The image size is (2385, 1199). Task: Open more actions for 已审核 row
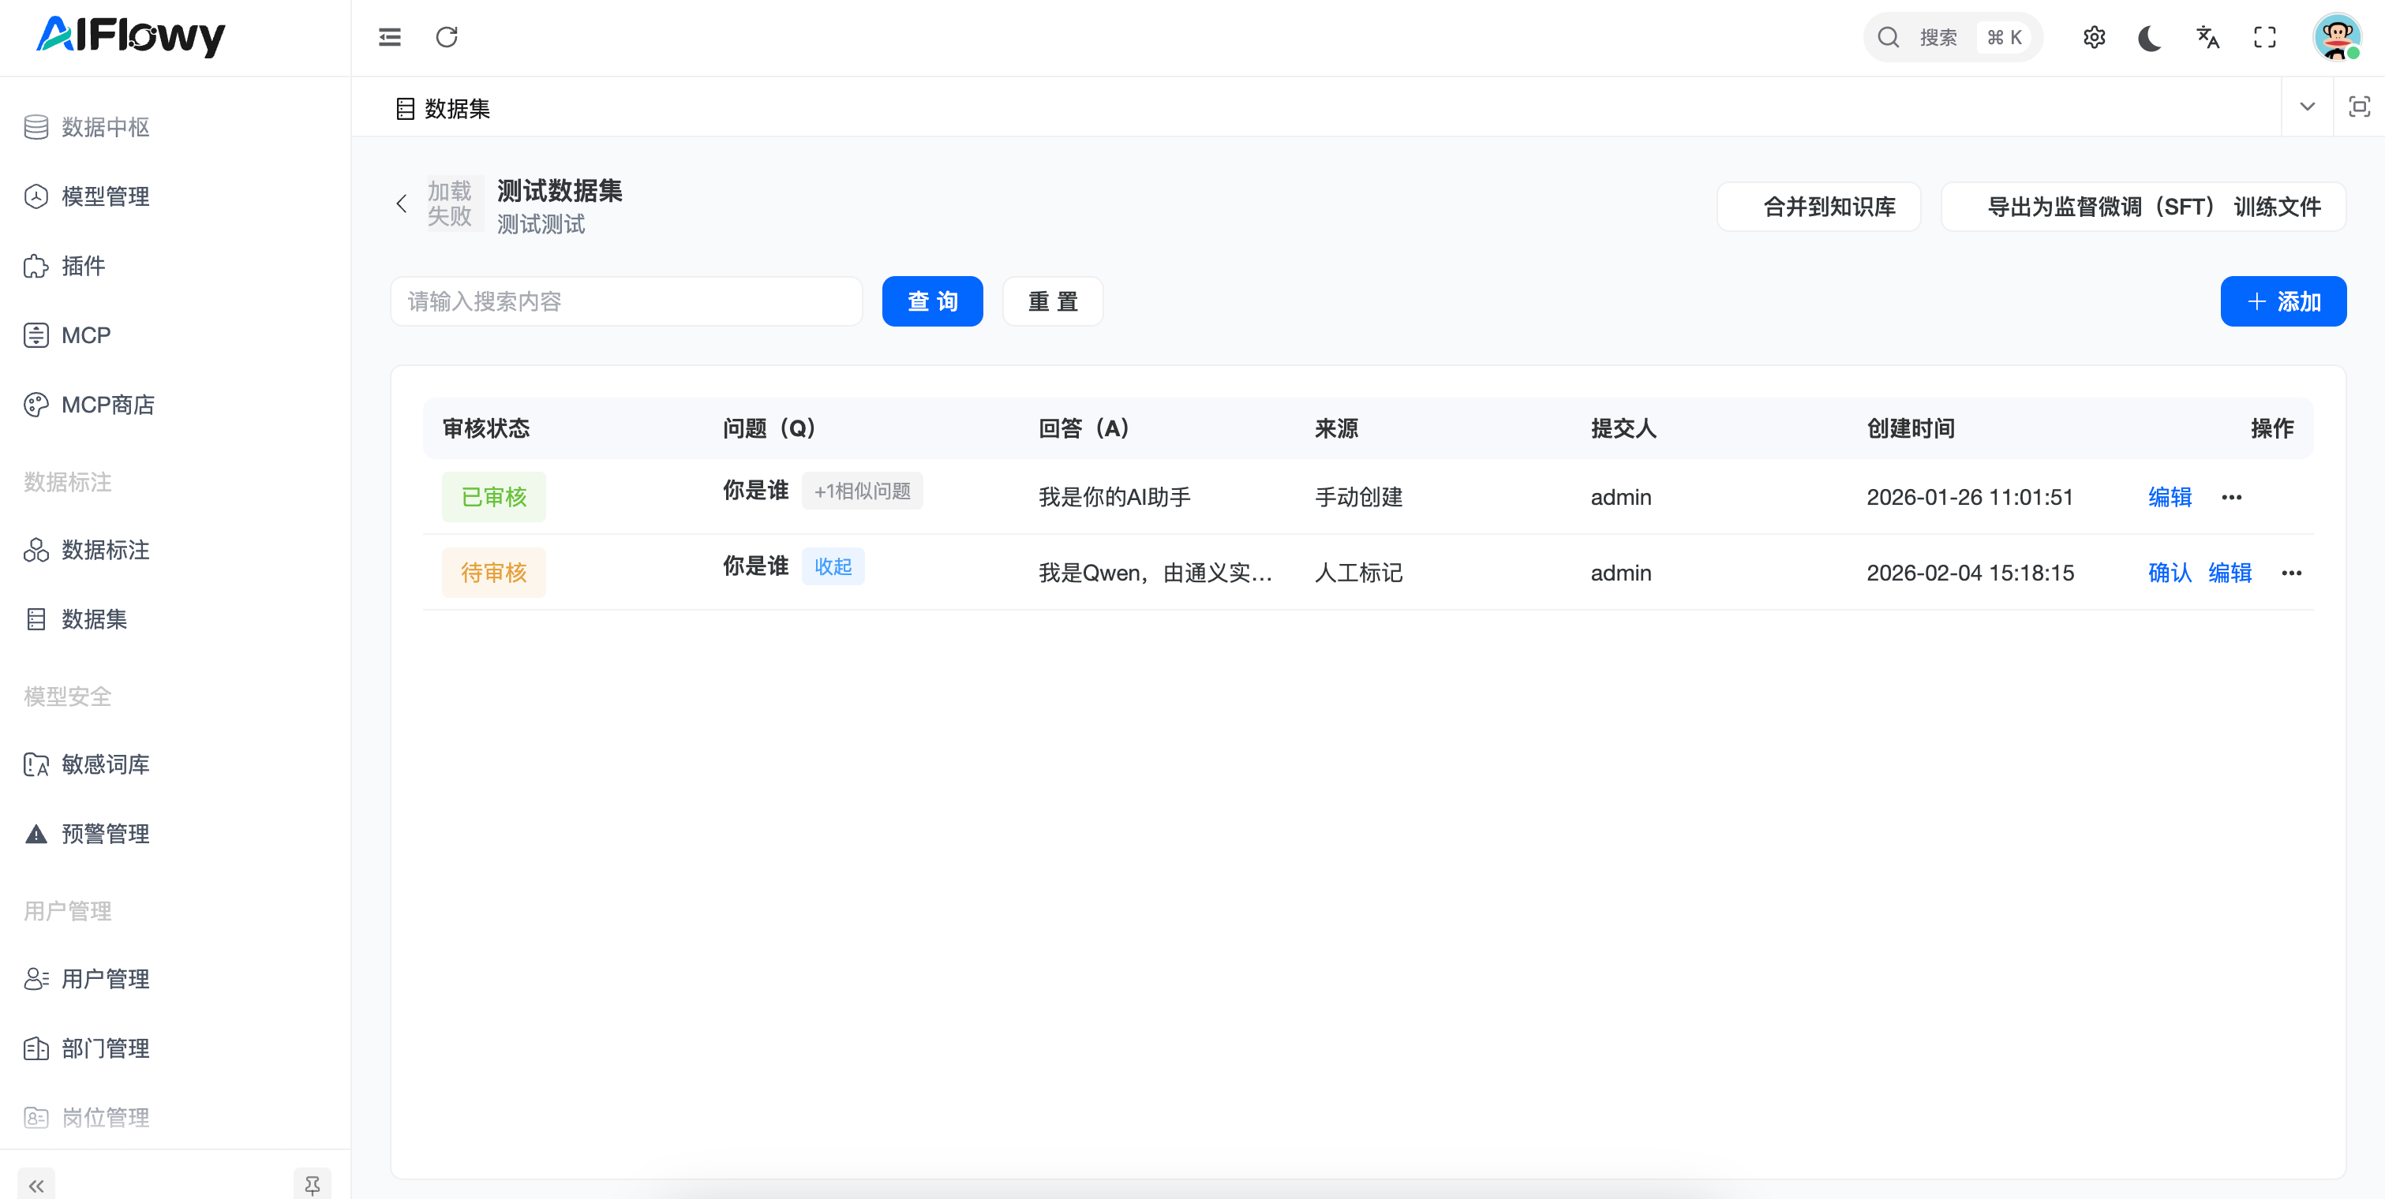[x=2231, y=497]
